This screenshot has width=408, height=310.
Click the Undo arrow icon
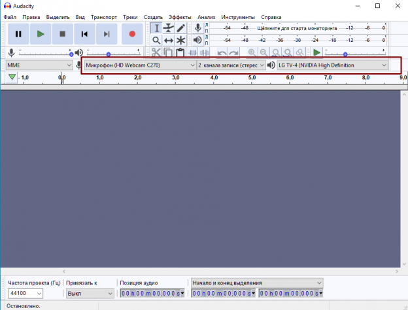click(x=222, y=53)
